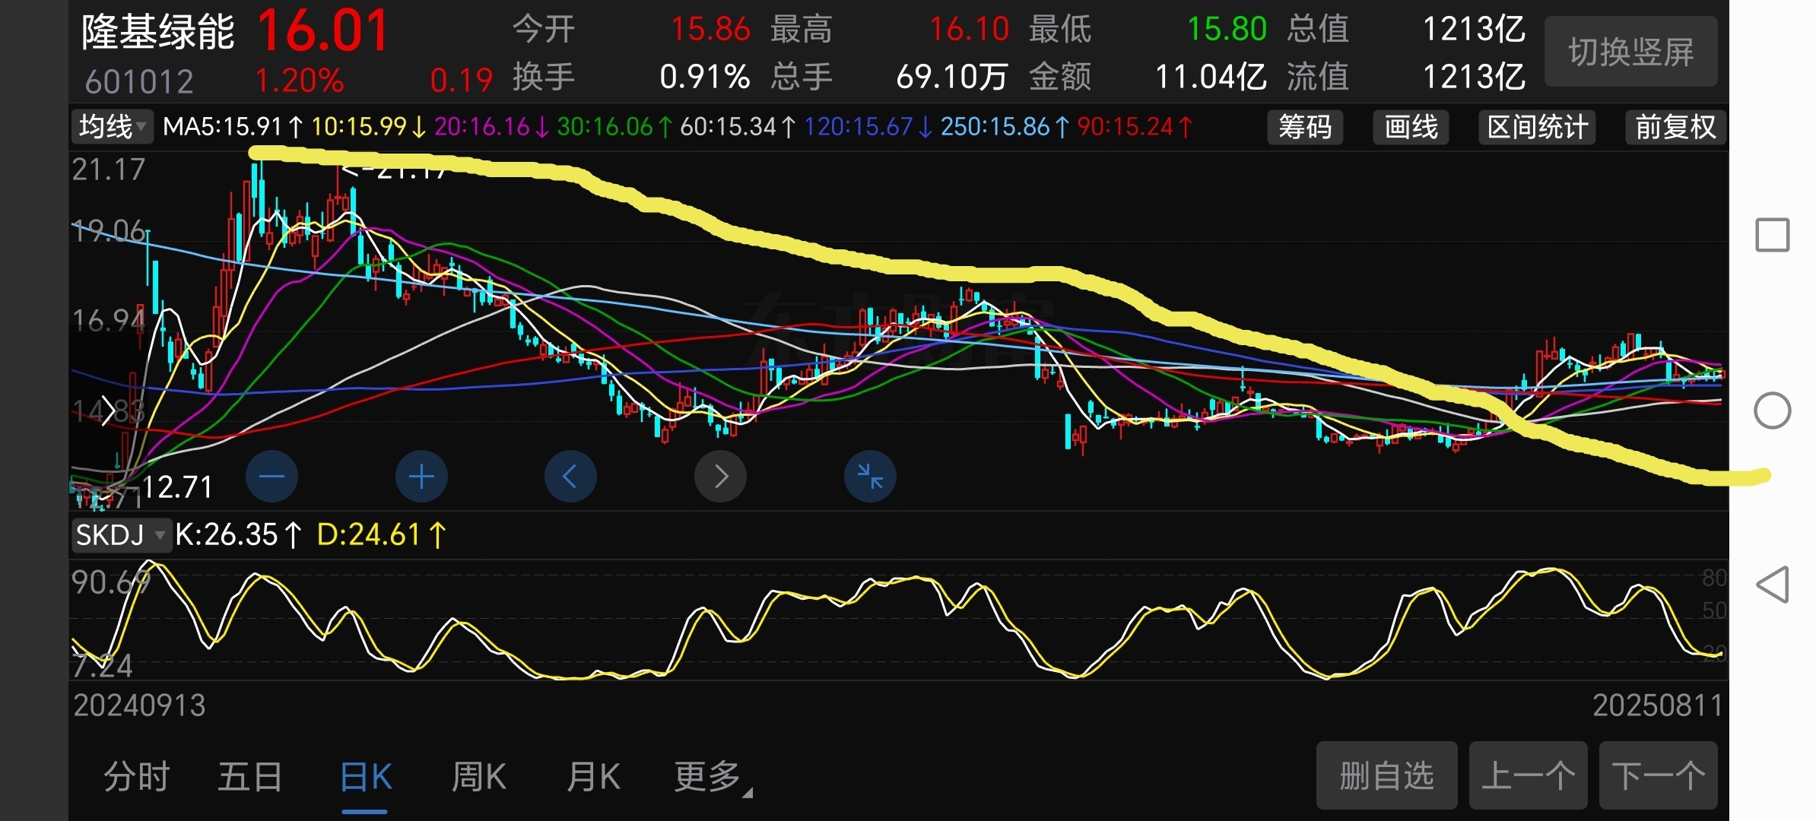The width and height of the screenshot is (1816, 821).
Task: Click low price label 12.71
Action: point(177,487)
